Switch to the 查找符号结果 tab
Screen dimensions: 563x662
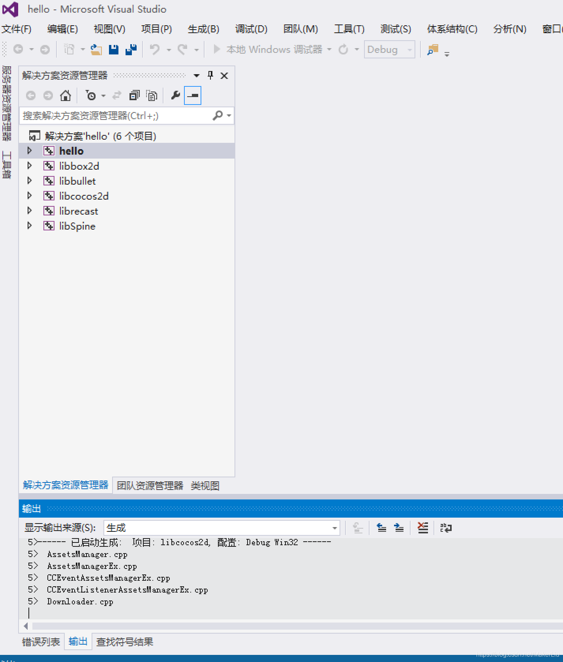(125, 642)
